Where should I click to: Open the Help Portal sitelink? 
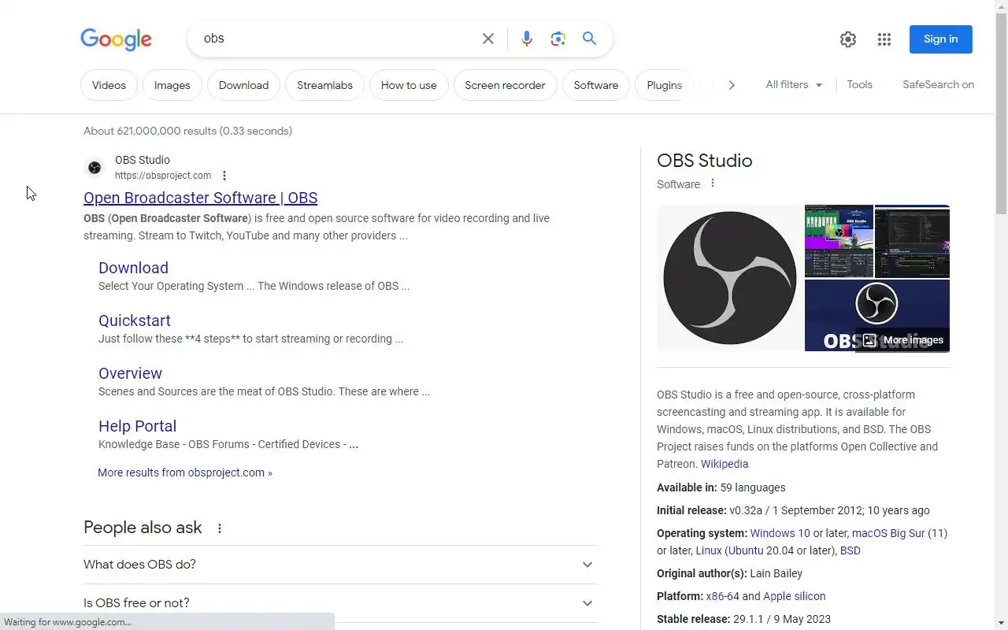click(137, 426)
